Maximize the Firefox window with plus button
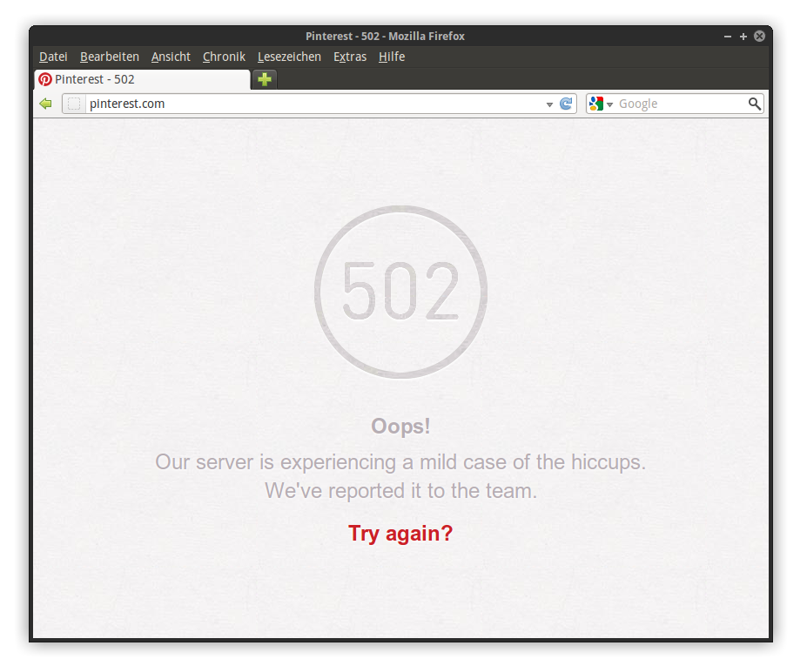Image resolution: width=807 pixels, height=659 pixels. coord(743,37)
